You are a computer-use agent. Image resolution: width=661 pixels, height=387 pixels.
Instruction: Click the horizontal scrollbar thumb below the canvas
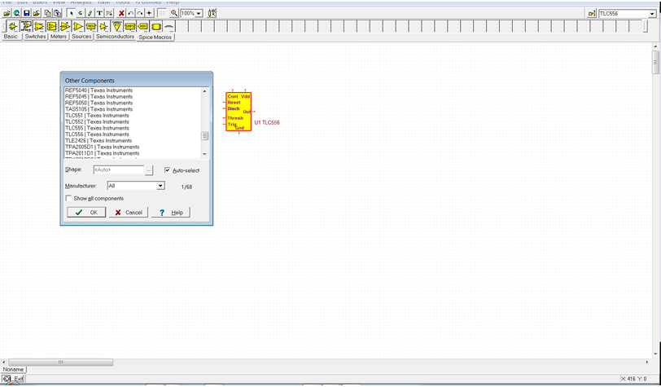(x=60, y=362)
